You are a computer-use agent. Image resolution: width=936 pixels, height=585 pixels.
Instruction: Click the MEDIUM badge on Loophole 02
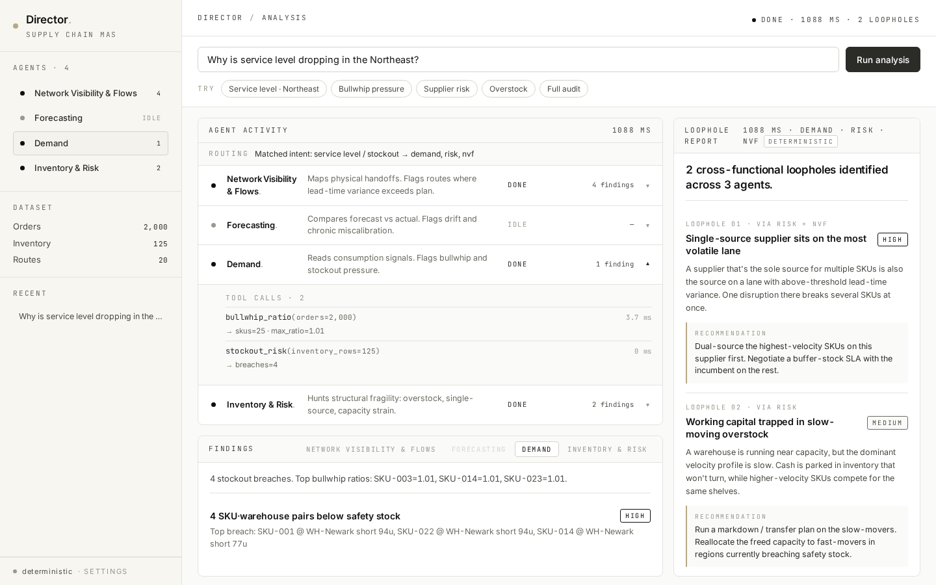887,422
